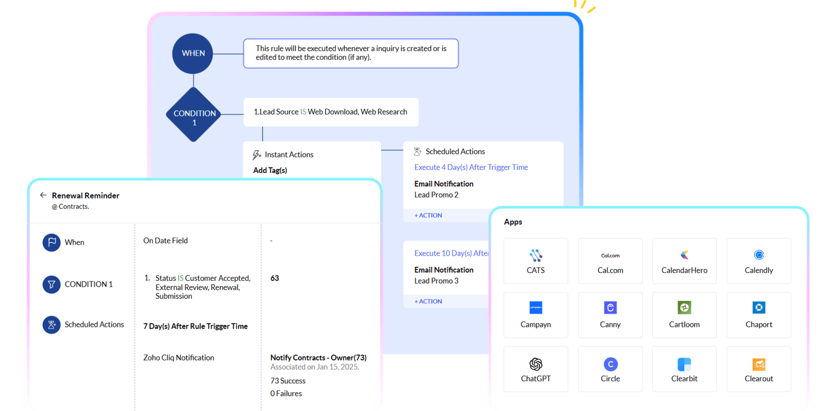Screen dimensions: 836x411
Task: Select the ChatGPT app icon
Action: 536,364
